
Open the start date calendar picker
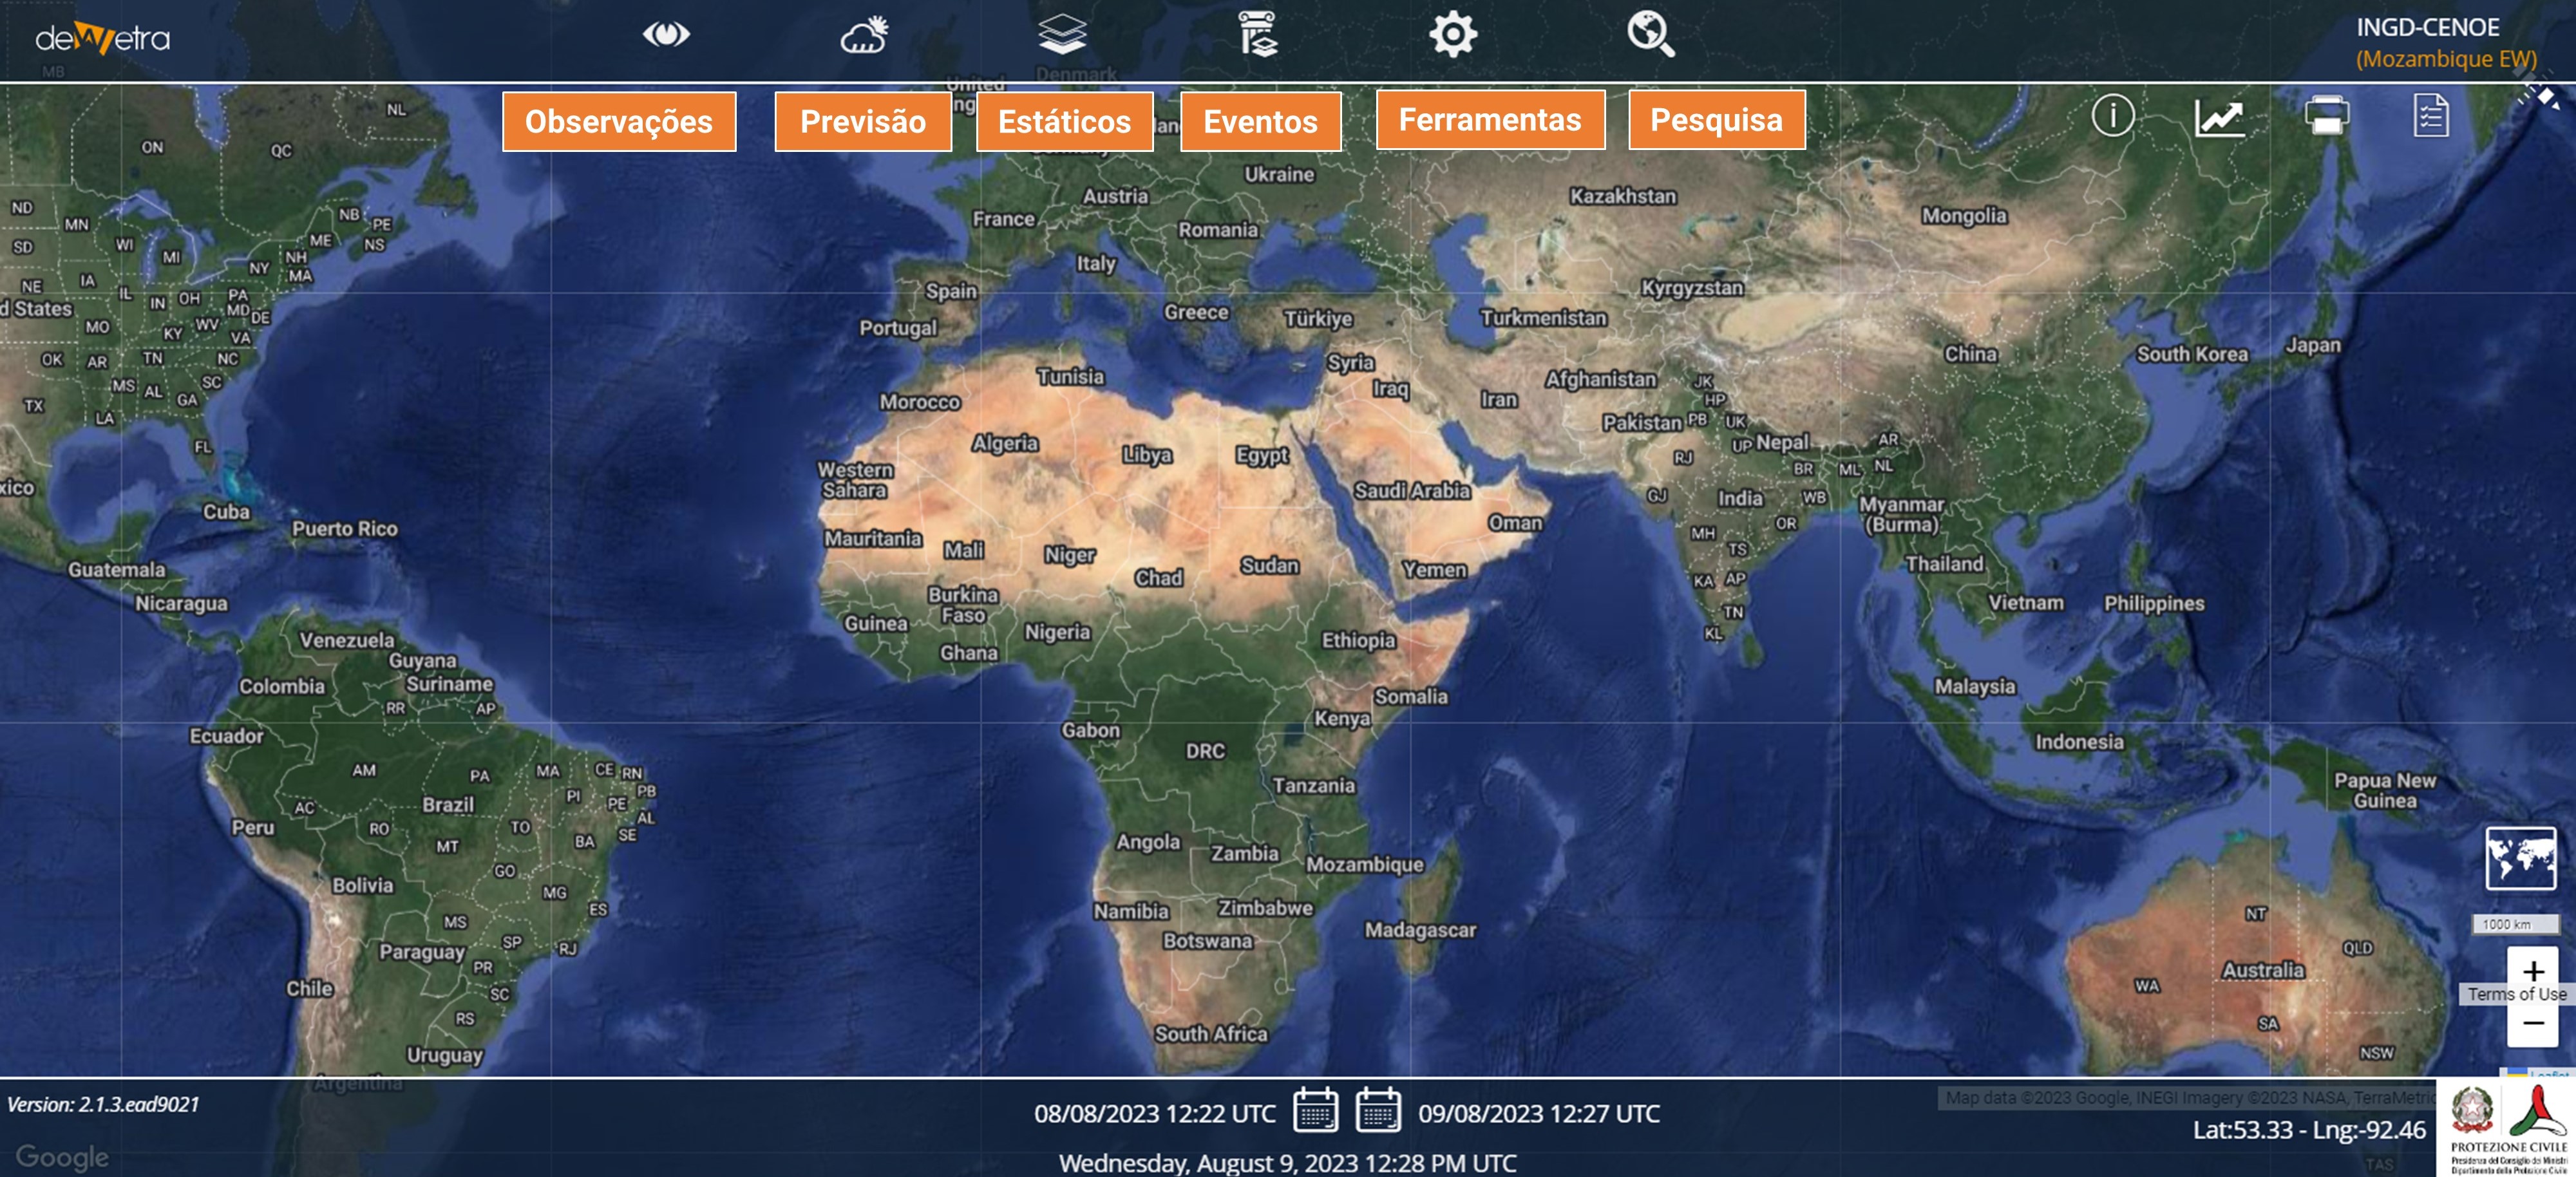(1315, 1111)
